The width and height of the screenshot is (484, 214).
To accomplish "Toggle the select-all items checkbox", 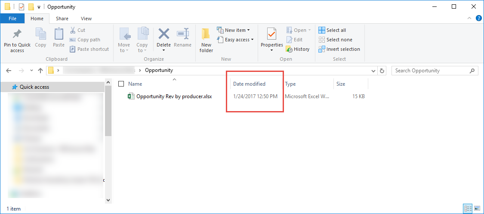I will click(121, 84).
